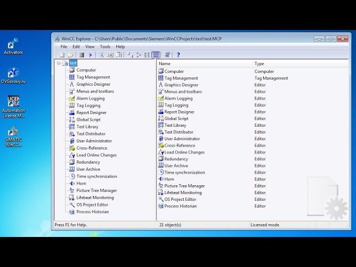Select Lifebeat Monitoring label in the tree
The image size is (356, 267).
[95, 197]
